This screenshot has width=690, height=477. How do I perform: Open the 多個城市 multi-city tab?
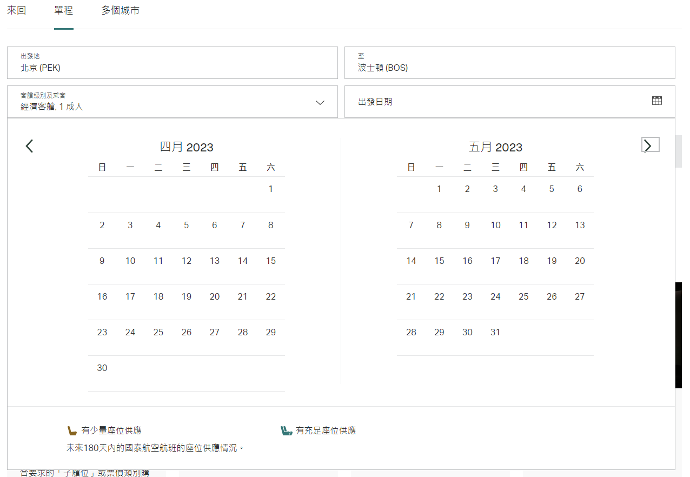120,11
